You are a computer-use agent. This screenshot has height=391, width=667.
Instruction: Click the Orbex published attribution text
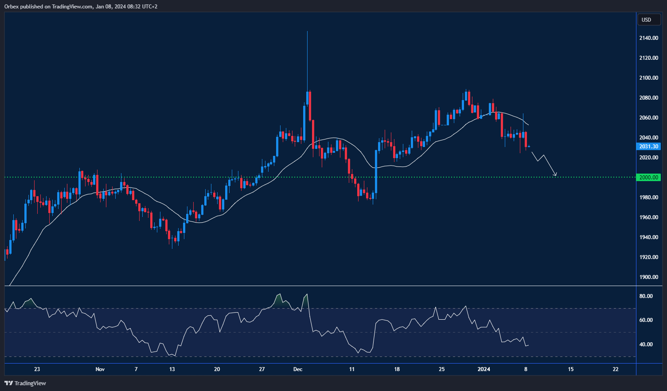[82, 6]
